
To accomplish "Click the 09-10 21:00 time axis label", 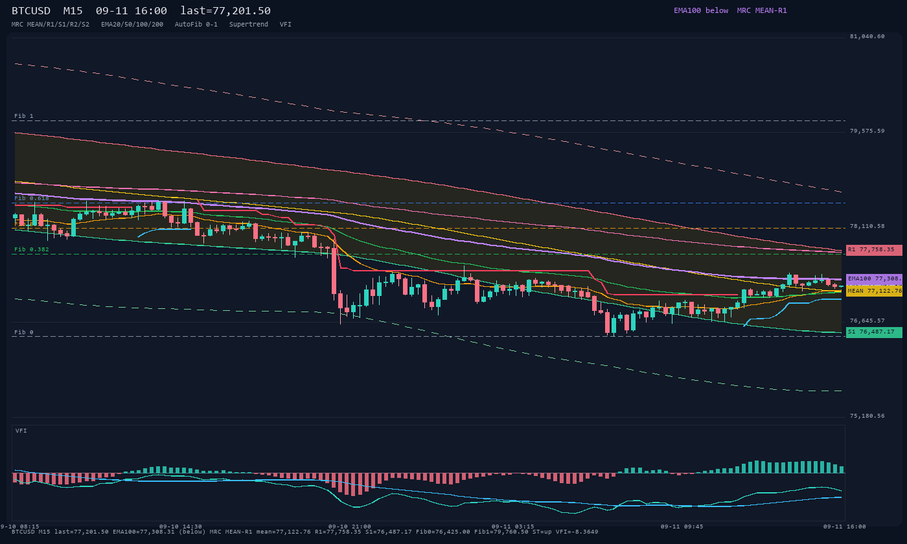I will click(x=350, y=527).
